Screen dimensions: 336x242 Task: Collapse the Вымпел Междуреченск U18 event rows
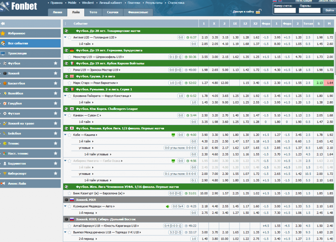tap(65, 232)
